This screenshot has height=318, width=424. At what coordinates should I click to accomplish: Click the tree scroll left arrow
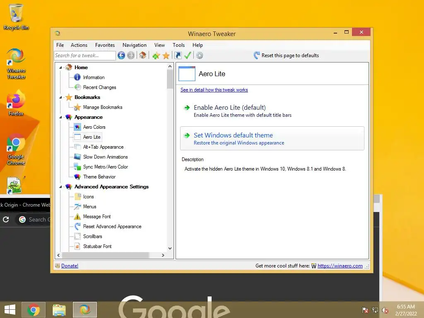pyautogui.click(x=59, y=255)
